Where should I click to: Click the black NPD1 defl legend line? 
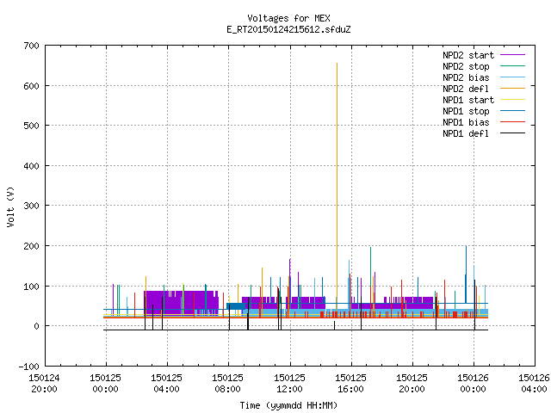click(512, 133)
